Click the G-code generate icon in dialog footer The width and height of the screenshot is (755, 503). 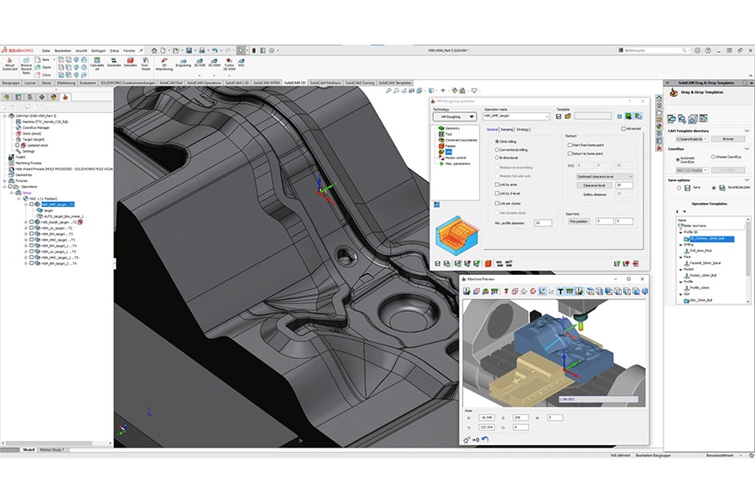click(x=499, y=263)
